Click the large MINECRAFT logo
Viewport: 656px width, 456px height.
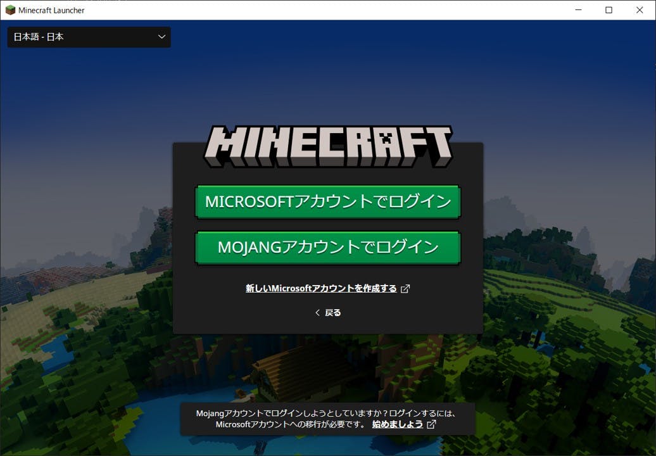point(327,146)
